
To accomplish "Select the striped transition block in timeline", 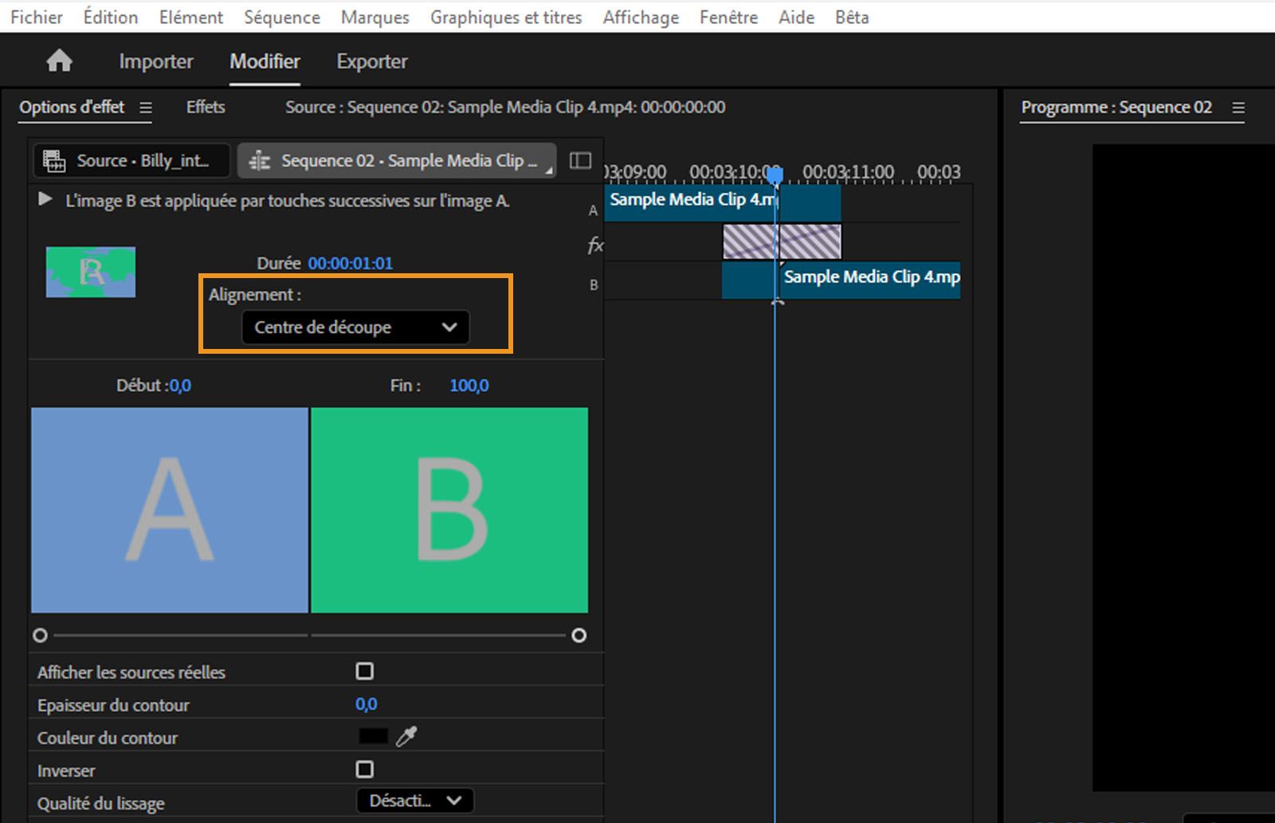I will click(782, 241).
